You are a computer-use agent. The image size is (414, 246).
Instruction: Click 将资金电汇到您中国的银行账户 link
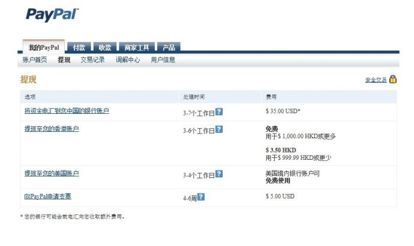coord(67,111)
